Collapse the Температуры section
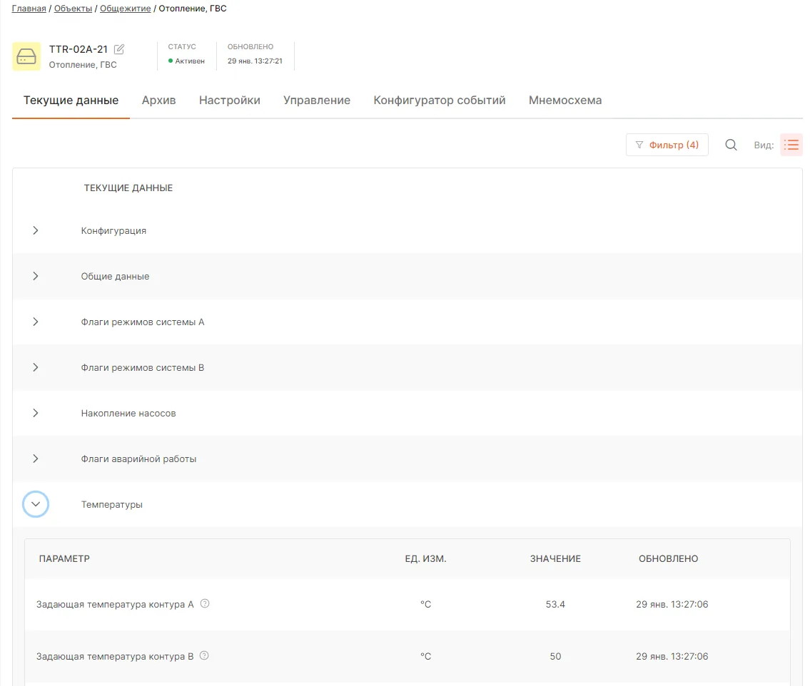 pyautogui.click(x=36, y=504)
